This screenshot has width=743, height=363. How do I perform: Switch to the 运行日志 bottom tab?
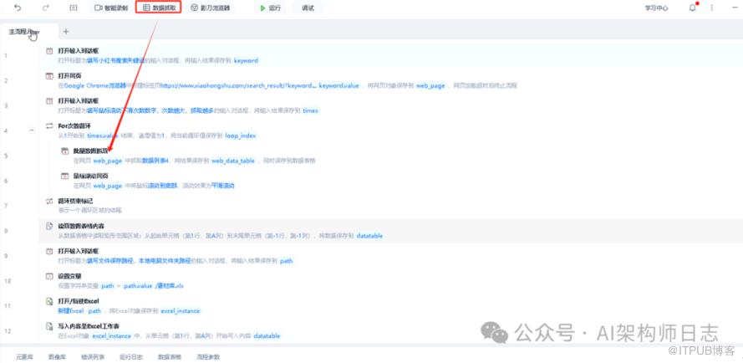(131, 356)
